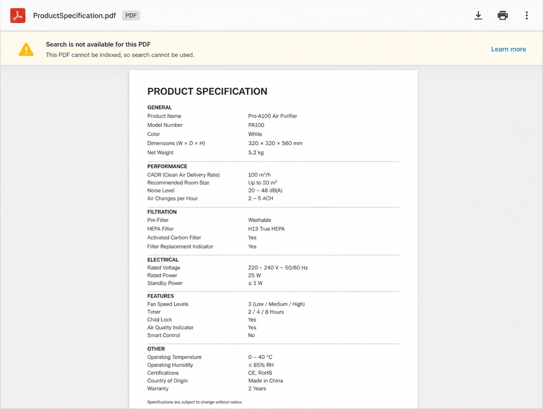
Task: Click the ELECTRICAL section heading
Action: 163,260
